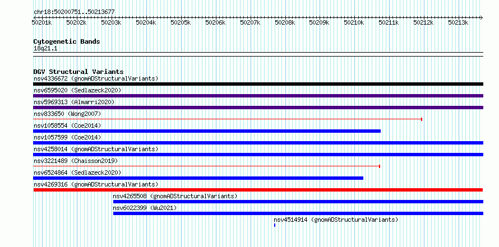The image size is (499, 247).
Task: Click the 50203k ruler tick label
Action: pyautogui.click(x=112, y=22)
